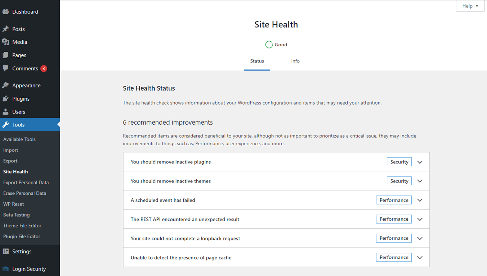Viewport: 487px width, 276px height.
Task: Select the Posts icon in sidebar
Action: click(6, 29)
